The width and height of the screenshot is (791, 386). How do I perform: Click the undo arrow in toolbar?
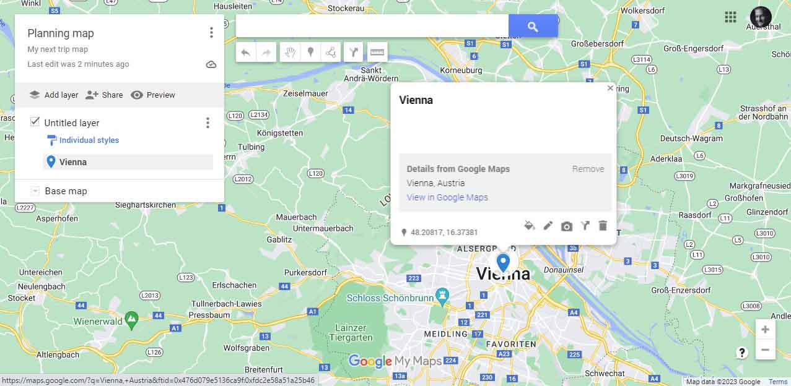[246, 53]
